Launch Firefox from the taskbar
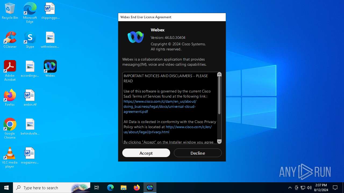Viewport: 344px width, 193px height. [x=137, y=188]
